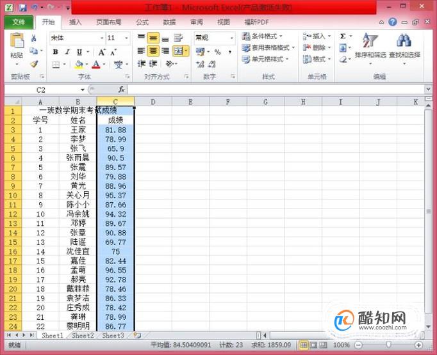Screen dimensions: 437x355
Task: Align text to top of cell
Action: click(142, 38)
